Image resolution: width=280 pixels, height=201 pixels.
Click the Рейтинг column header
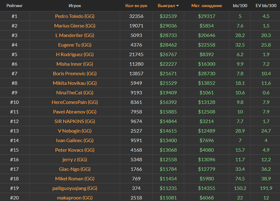coord(14,6)
